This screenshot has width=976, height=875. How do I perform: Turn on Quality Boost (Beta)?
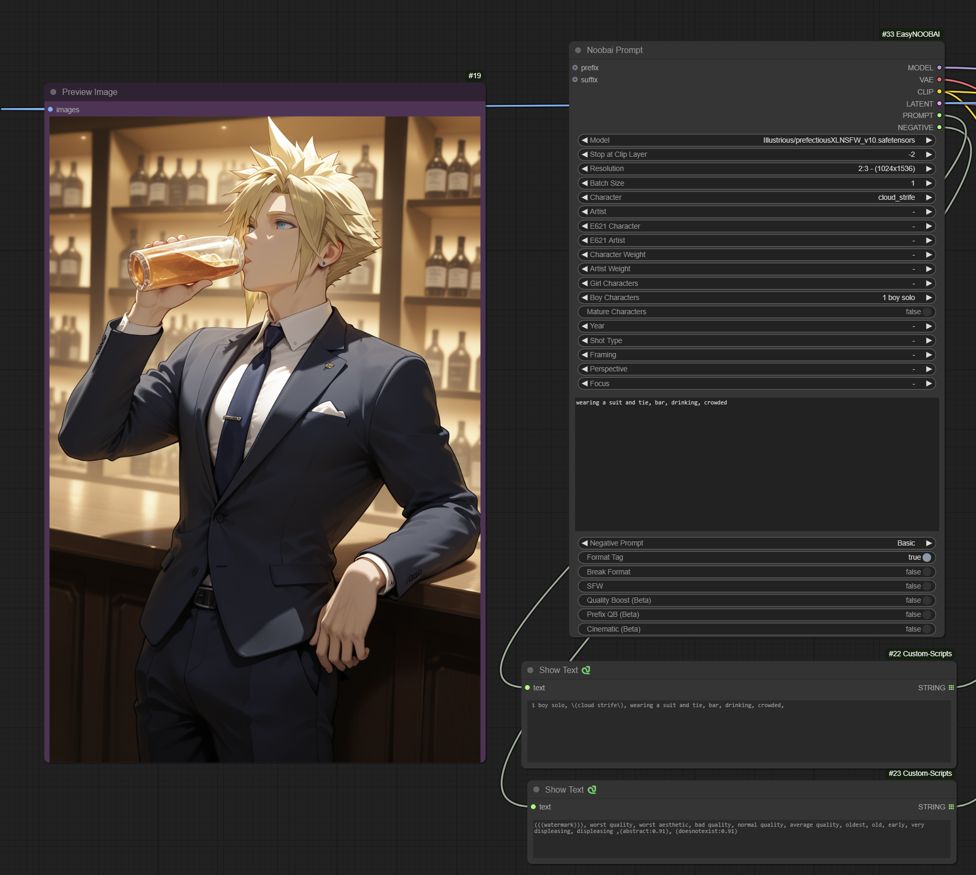[927, 600]
